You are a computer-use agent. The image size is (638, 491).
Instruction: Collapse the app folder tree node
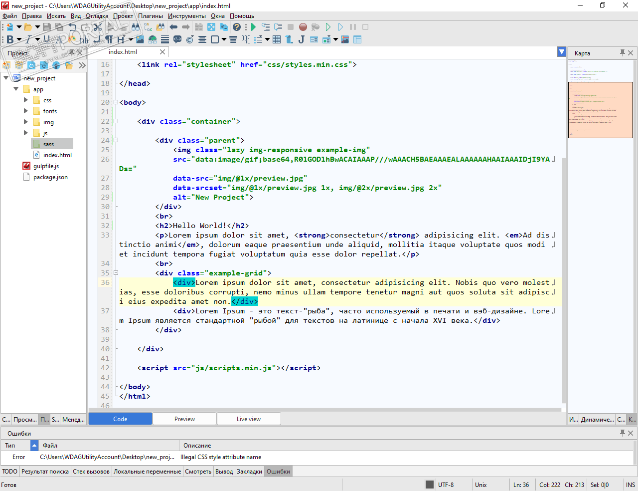[16, 89]
